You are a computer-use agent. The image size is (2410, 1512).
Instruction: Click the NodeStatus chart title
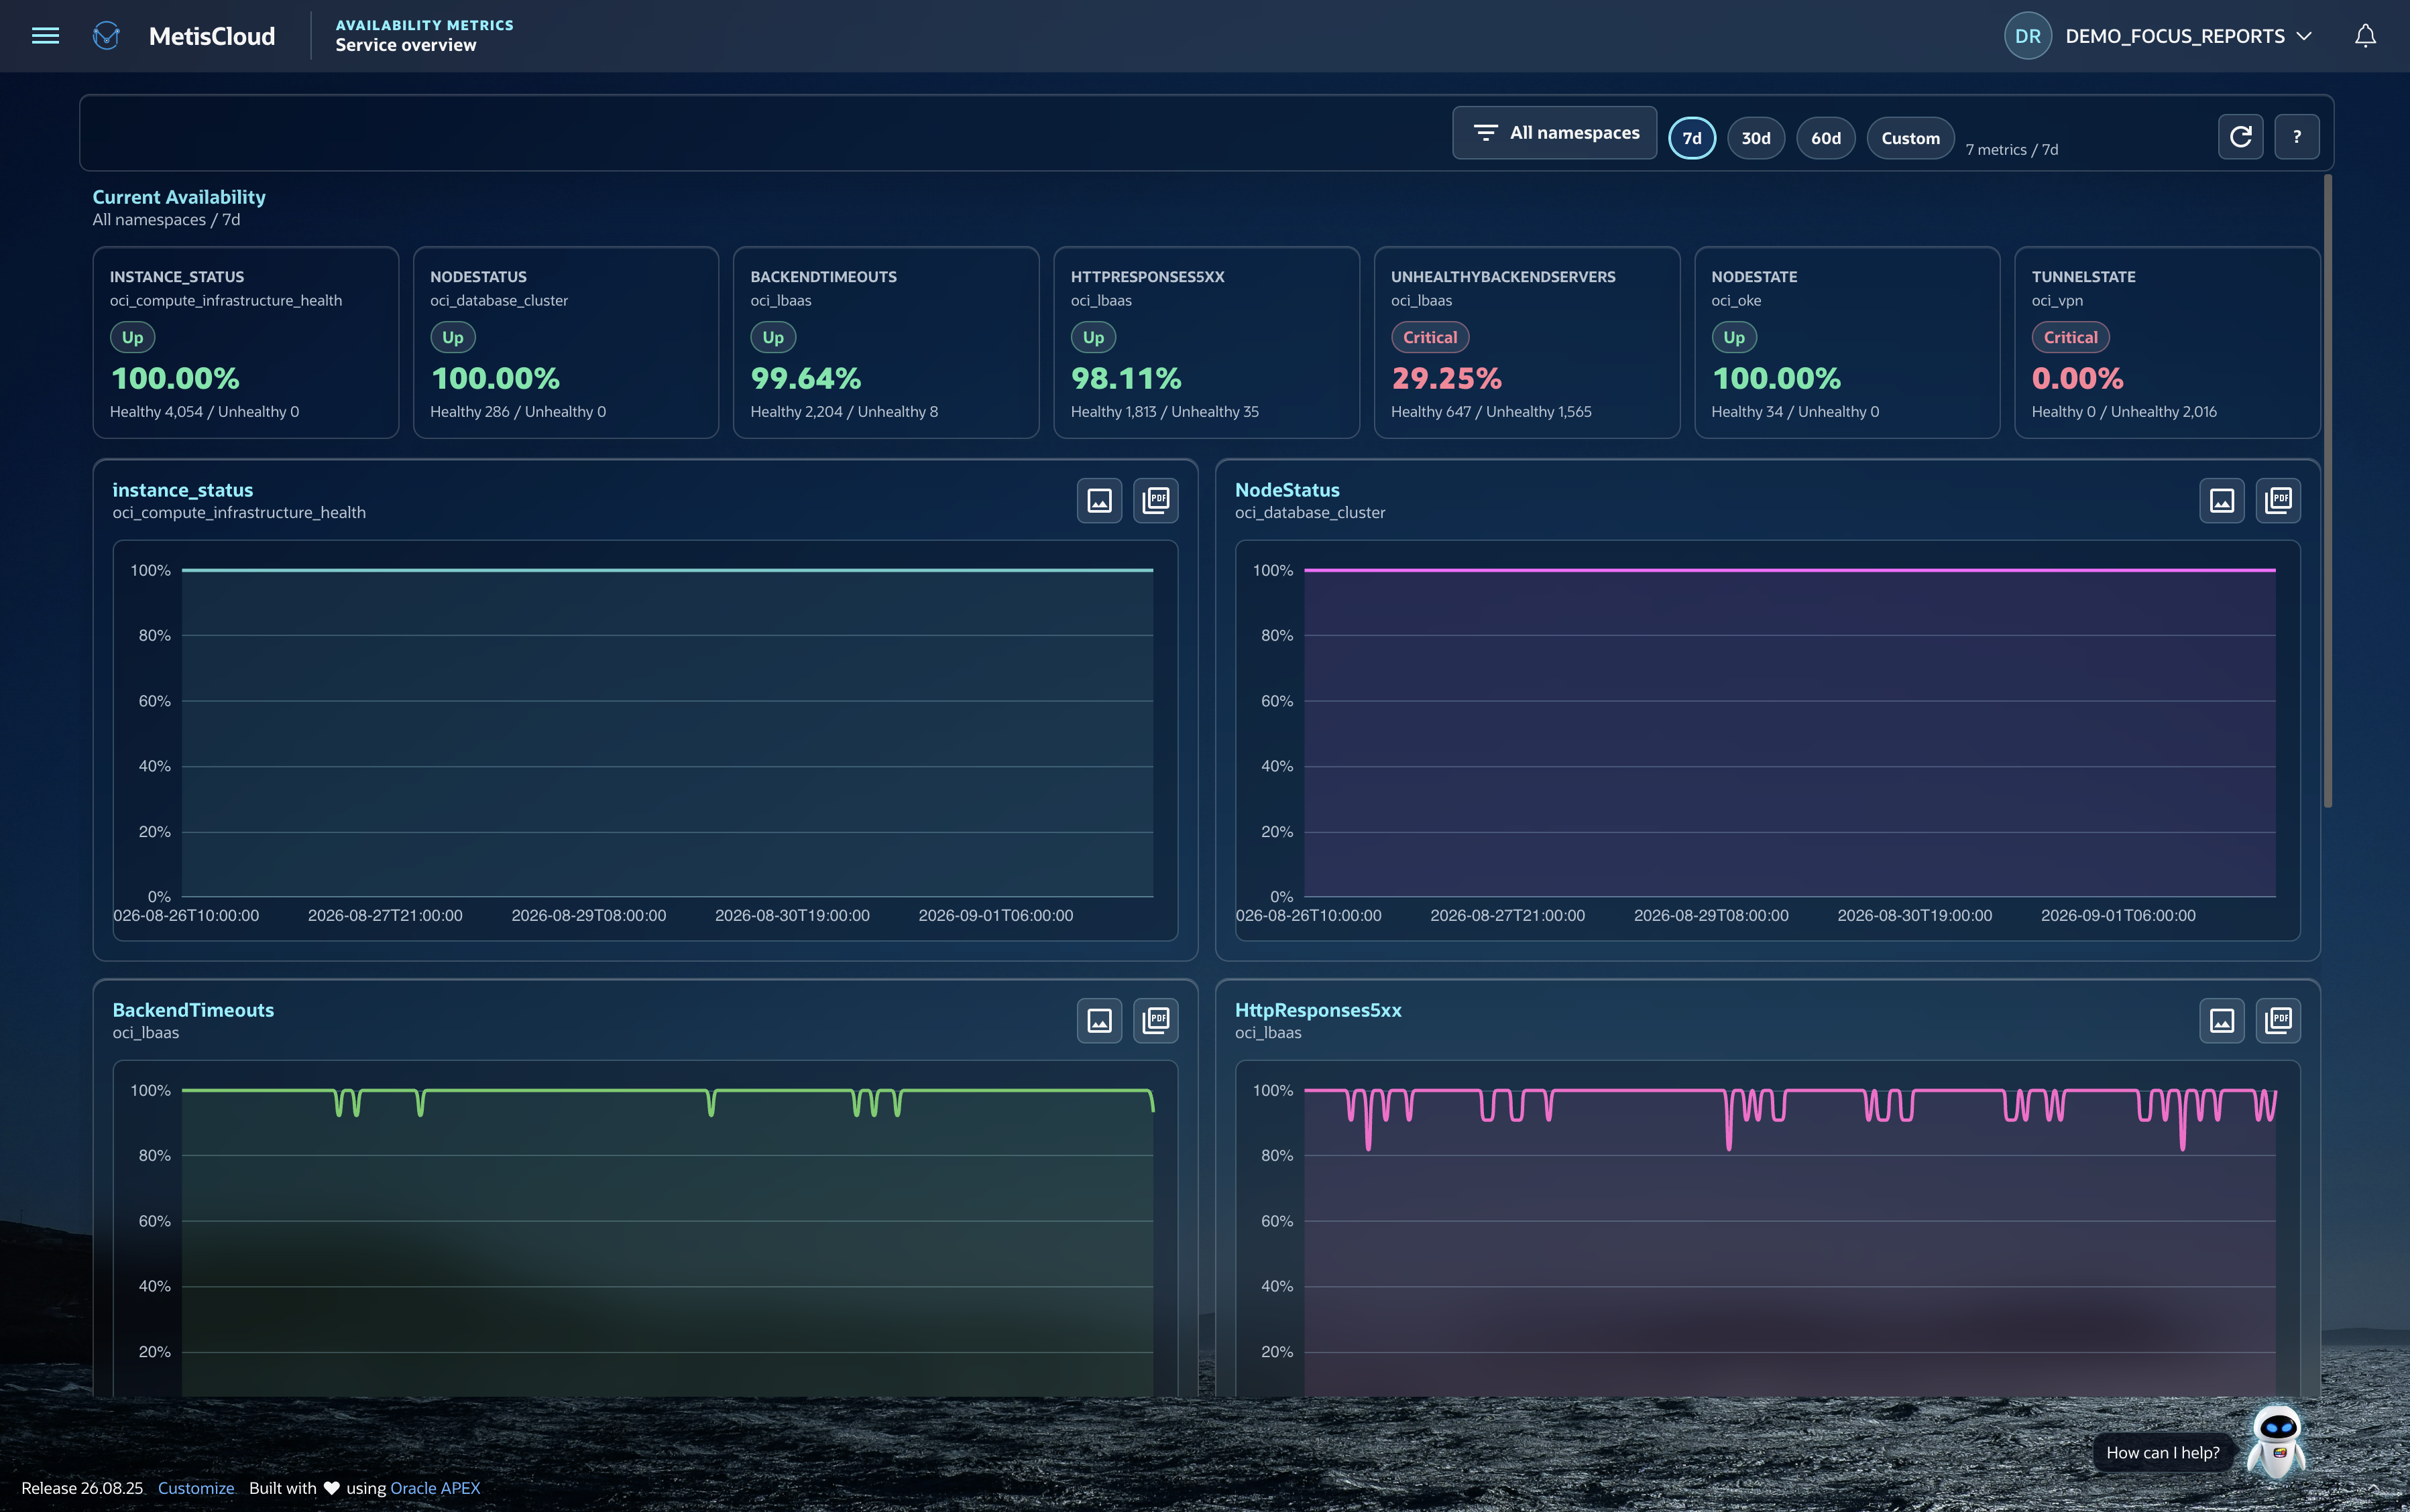point(1287,490)
